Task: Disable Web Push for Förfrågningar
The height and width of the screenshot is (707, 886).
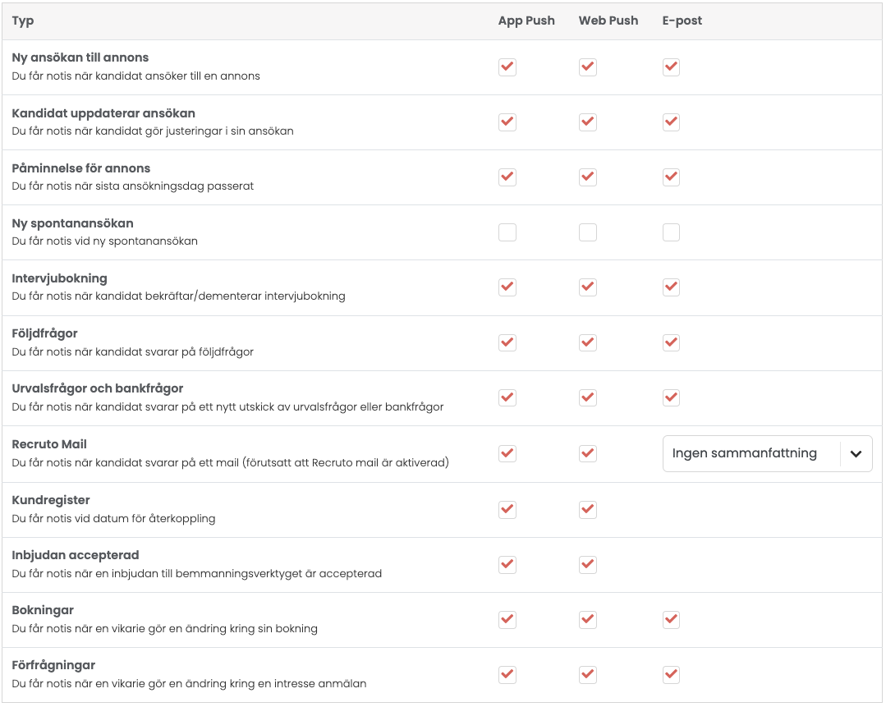Action: [588, 674]
